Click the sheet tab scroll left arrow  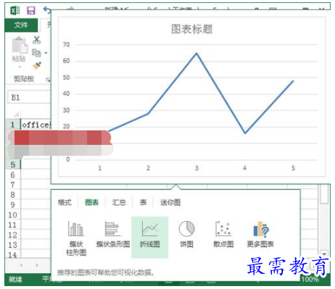(21, 265)
